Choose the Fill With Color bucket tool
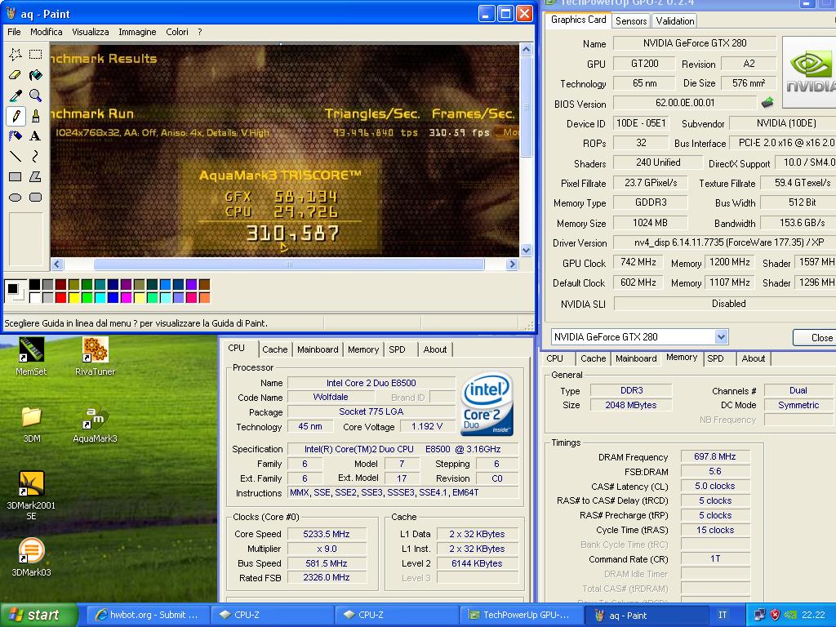 36,74
